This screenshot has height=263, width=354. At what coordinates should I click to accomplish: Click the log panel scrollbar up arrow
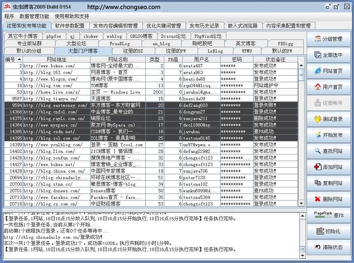(303, 216)
